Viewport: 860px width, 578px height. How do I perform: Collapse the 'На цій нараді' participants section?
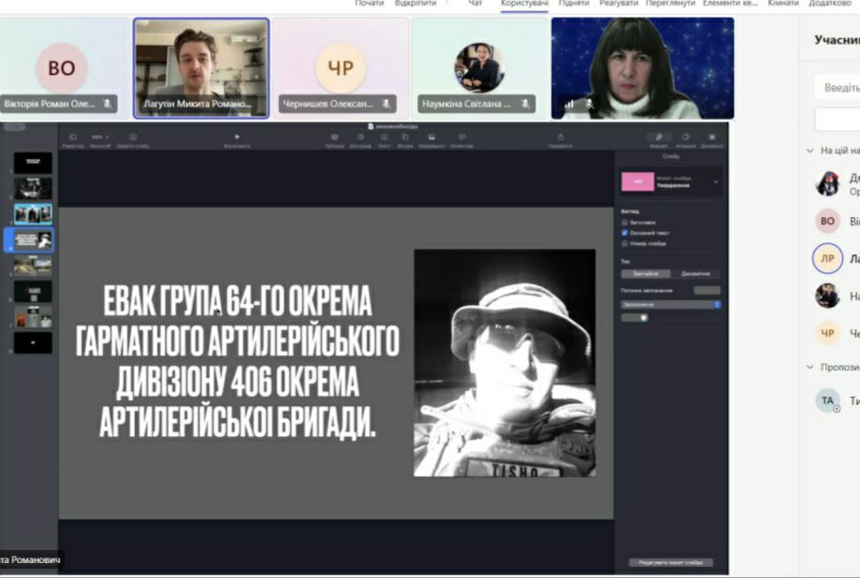810,151
